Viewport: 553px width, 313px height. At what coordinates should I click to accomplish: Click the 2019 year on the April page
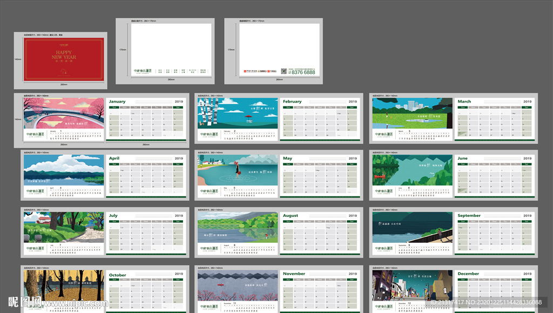coord(179,159)
